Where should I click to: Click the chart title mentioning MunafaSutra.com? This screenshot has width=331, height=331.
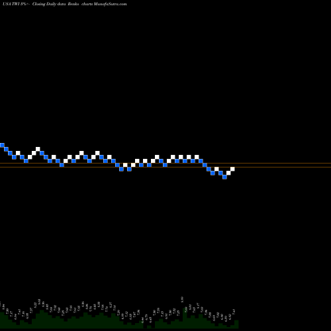tap(65, 4)
